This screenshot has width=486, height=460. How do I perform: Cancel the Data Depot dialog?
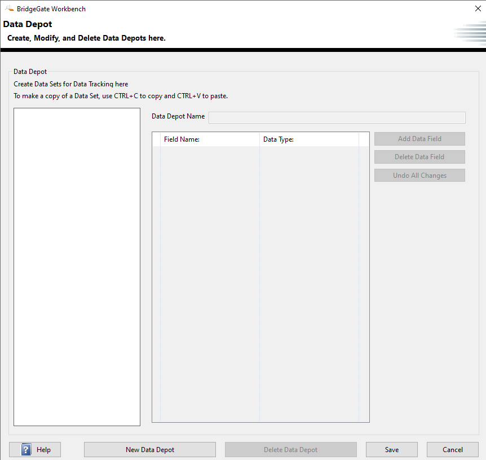click(x=452, y=450)
